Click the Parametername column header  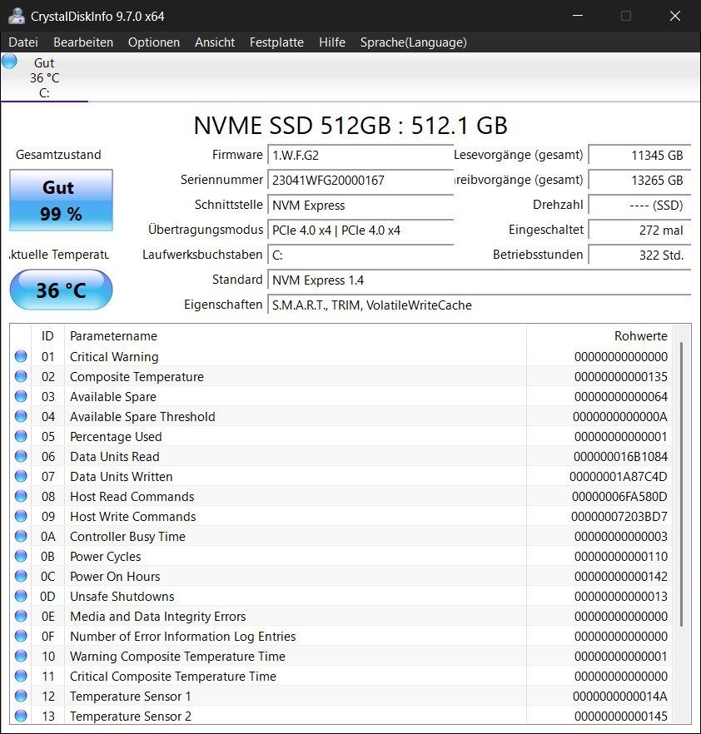pos(295,335)
